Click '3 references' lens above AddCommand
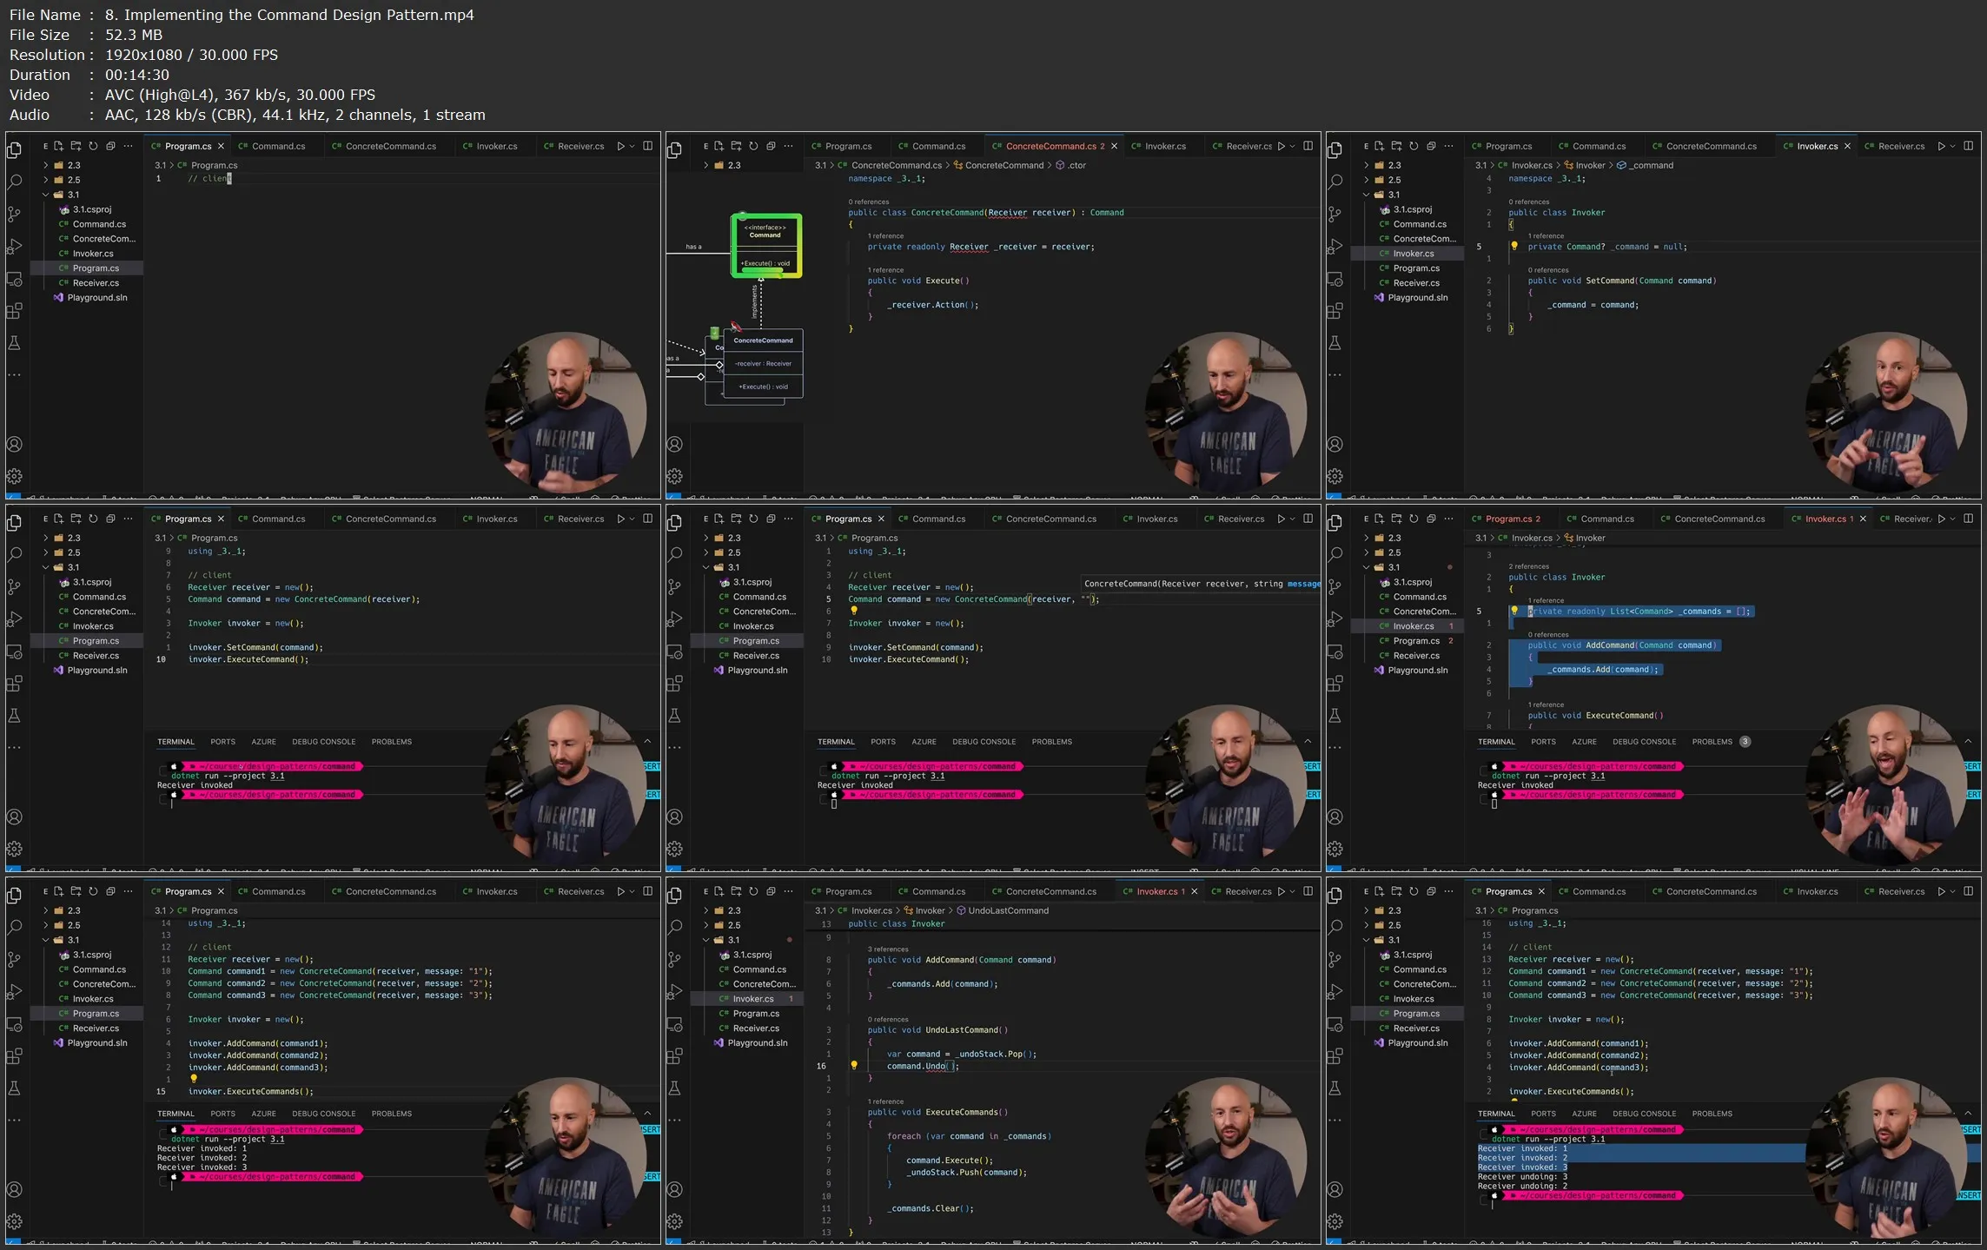The height and width of the screenshot is (1250, 1987). click(888, 949)
